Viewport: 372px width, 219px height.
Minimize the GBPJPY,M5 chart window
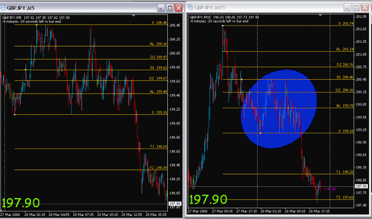pos(161,8)
